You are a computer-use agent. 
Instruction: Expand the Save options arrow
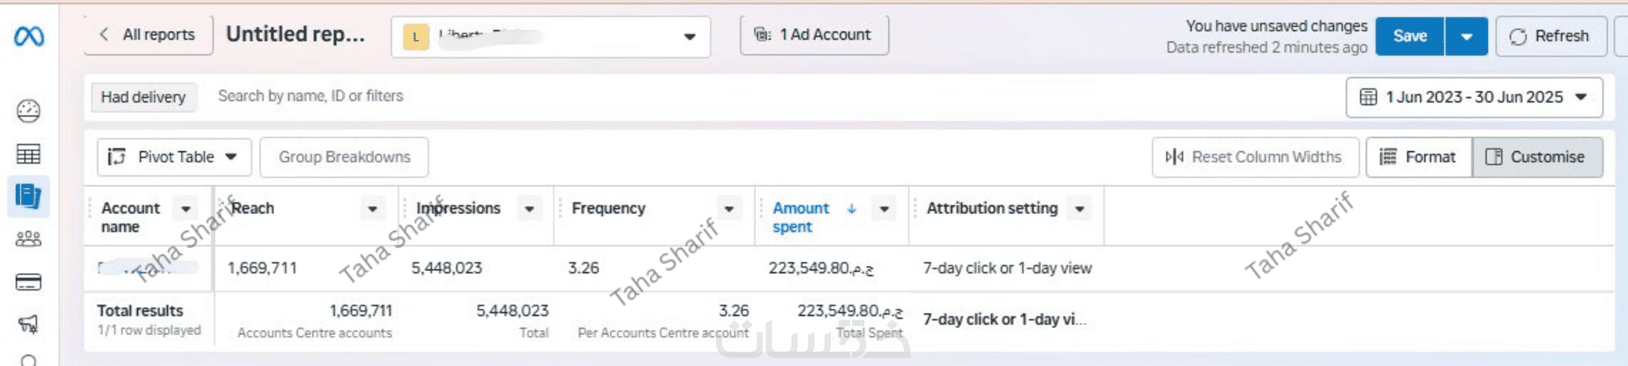click(1466, 37)
